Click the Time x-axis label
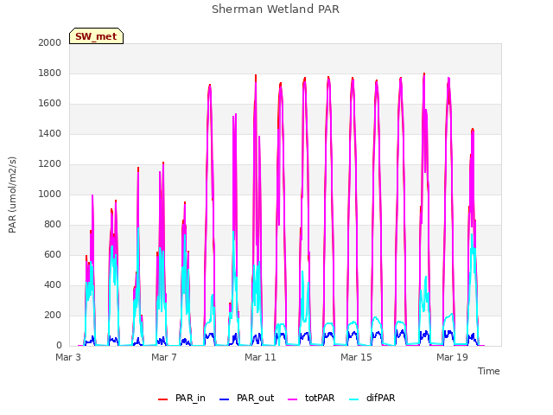 point(489,371)
